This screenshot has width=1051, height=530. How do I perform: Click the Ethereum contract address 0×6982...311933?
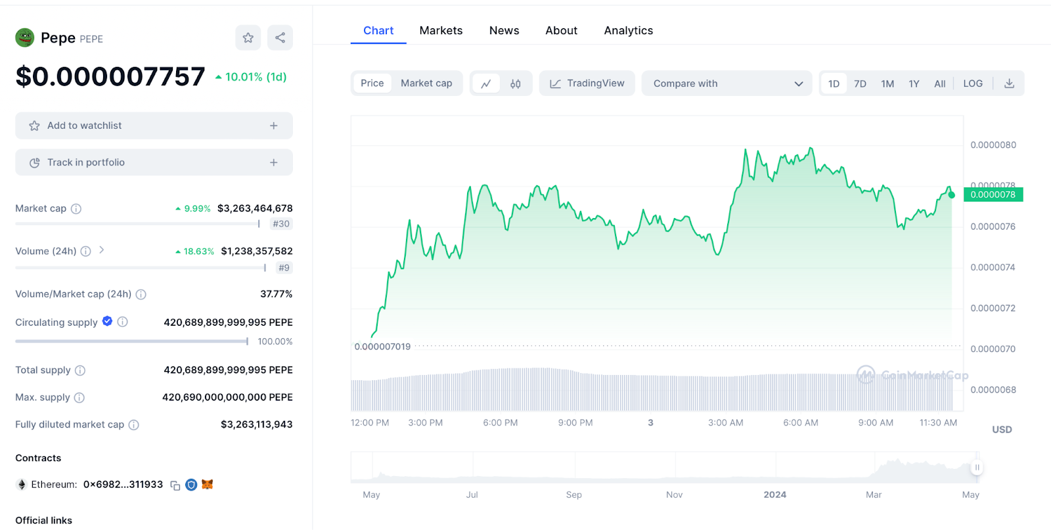tap(123, 485)
